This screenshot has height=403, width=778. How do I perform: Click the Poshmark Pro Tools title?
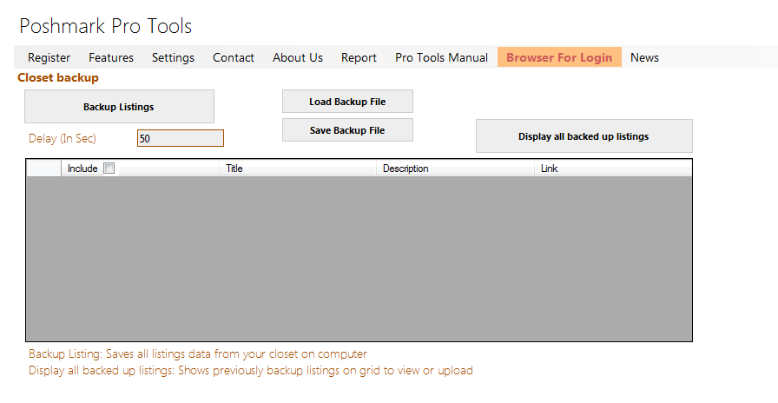tap(106, 26)
